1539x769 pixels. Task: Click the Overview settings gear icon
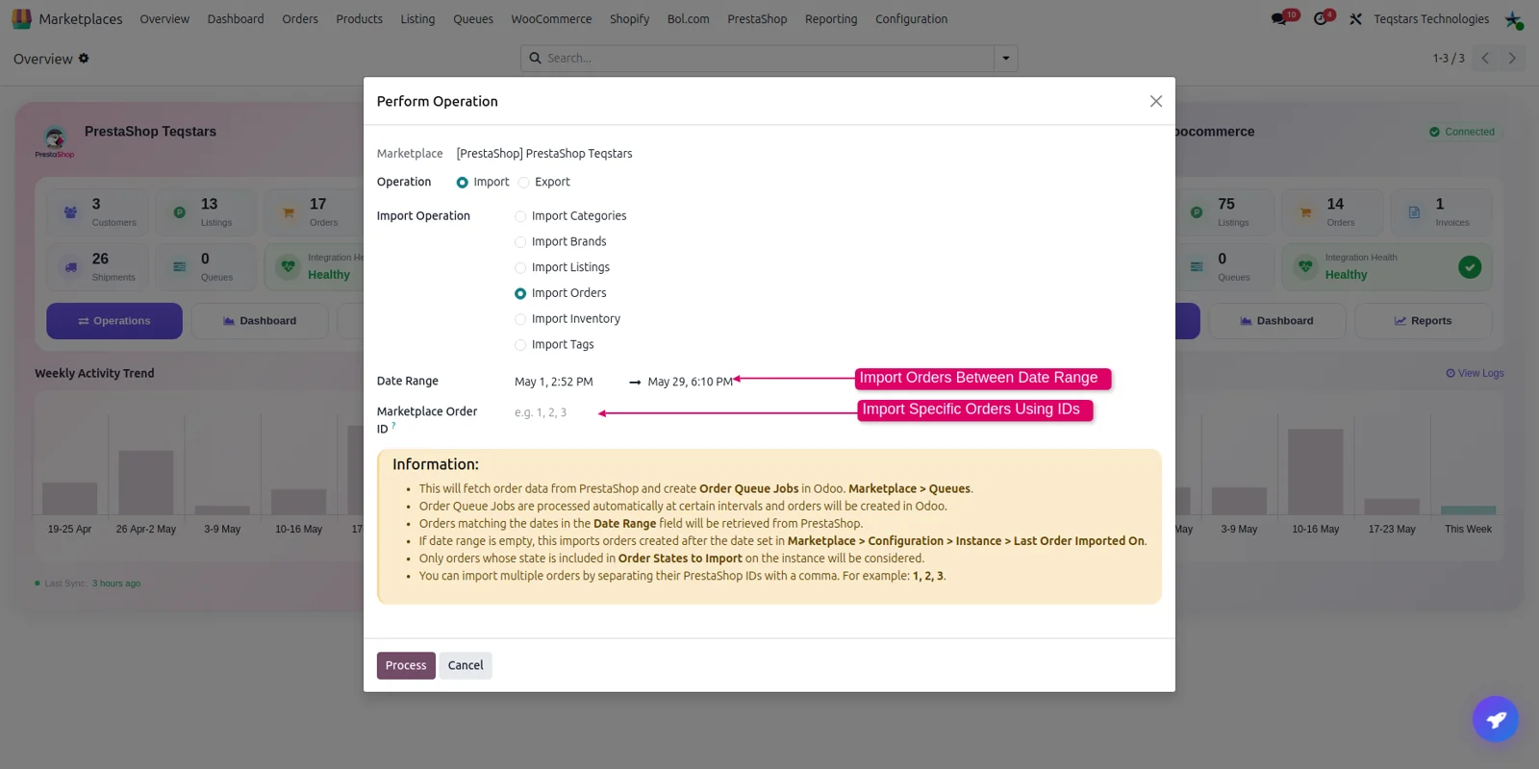click(84, 59)
